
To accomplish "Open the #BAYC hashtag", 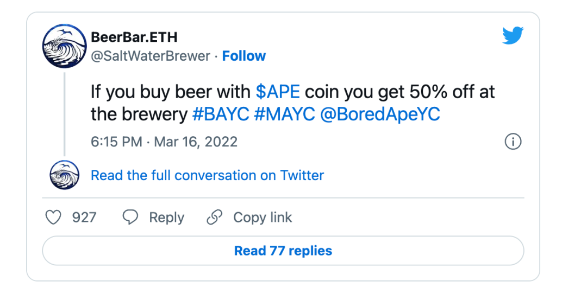I will (221, 114).
